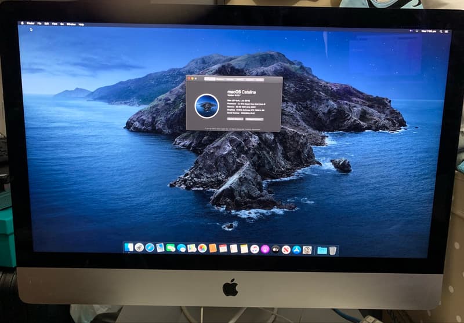Open Launchpad rocket icon in Dock

[x=139, y=247]
